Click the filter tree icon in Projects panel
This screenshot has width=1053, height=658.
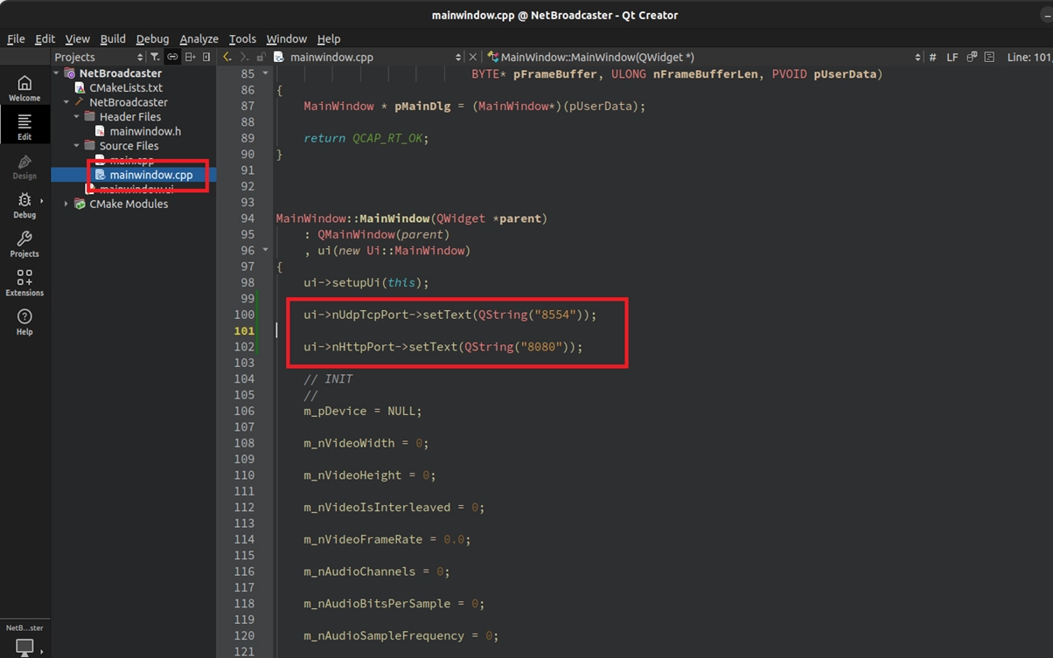(x=155, y=57)
